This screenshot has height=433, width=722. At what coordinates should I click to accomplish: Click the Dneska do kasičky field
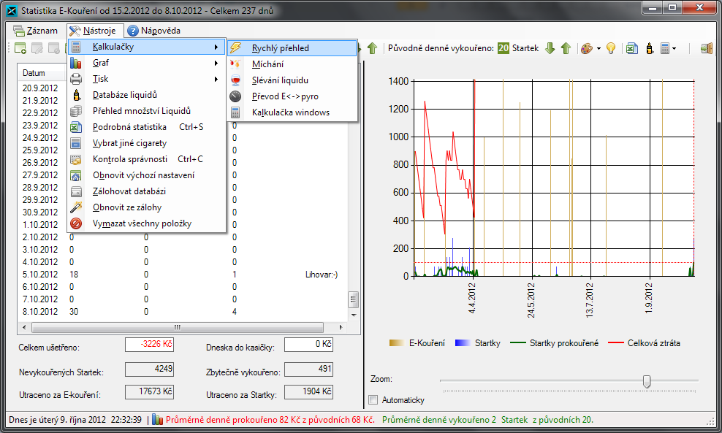coord(308,345)
